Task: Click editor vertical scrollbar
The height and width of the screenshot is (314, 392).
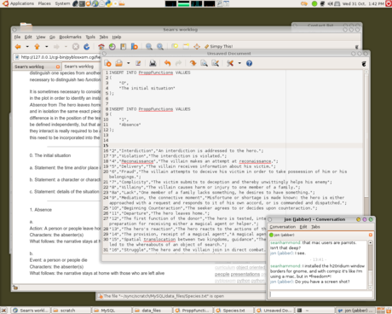Action: [366, 160]
